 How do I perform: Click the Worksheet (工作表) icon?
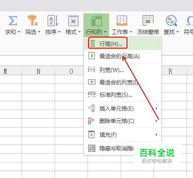pyautogui.click(x=122, y=21)
